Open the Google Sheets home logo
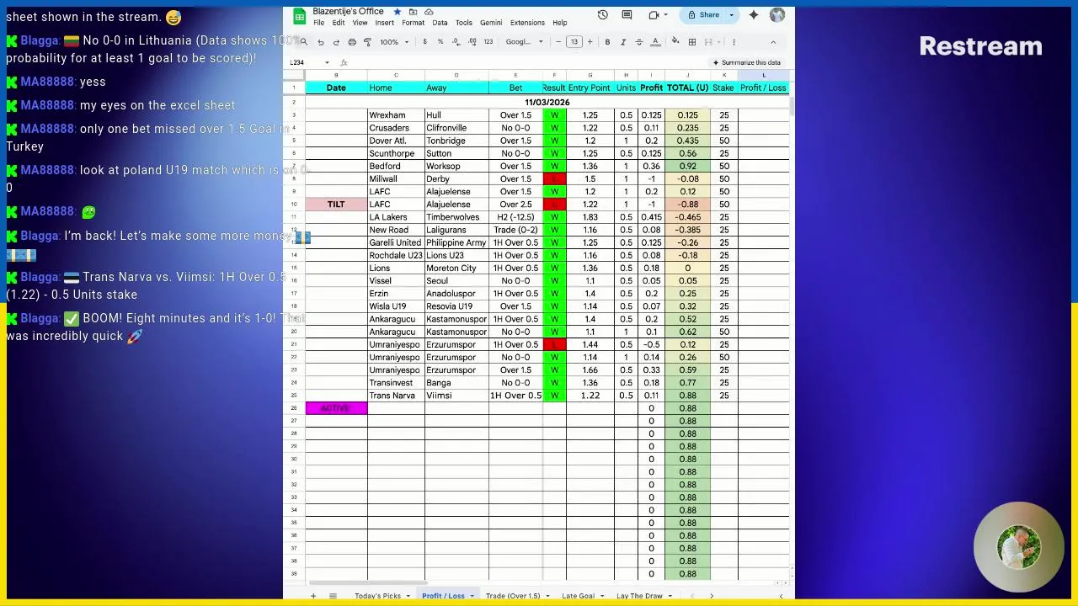Screen dimensions: 1078x606 (x=299, y=16)
